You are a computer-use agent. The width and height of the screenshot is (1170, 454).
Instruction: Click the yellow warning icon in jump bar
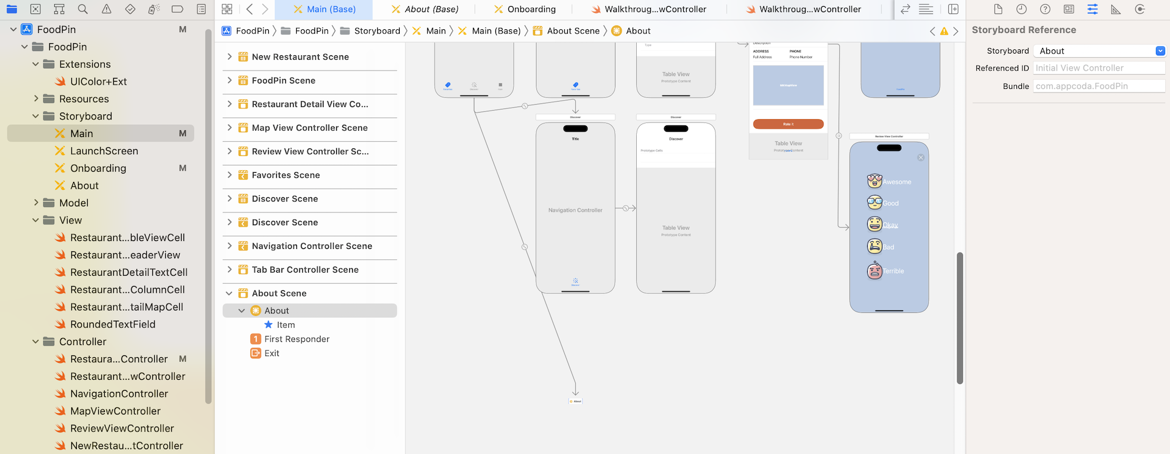click(x=944, y=31)
